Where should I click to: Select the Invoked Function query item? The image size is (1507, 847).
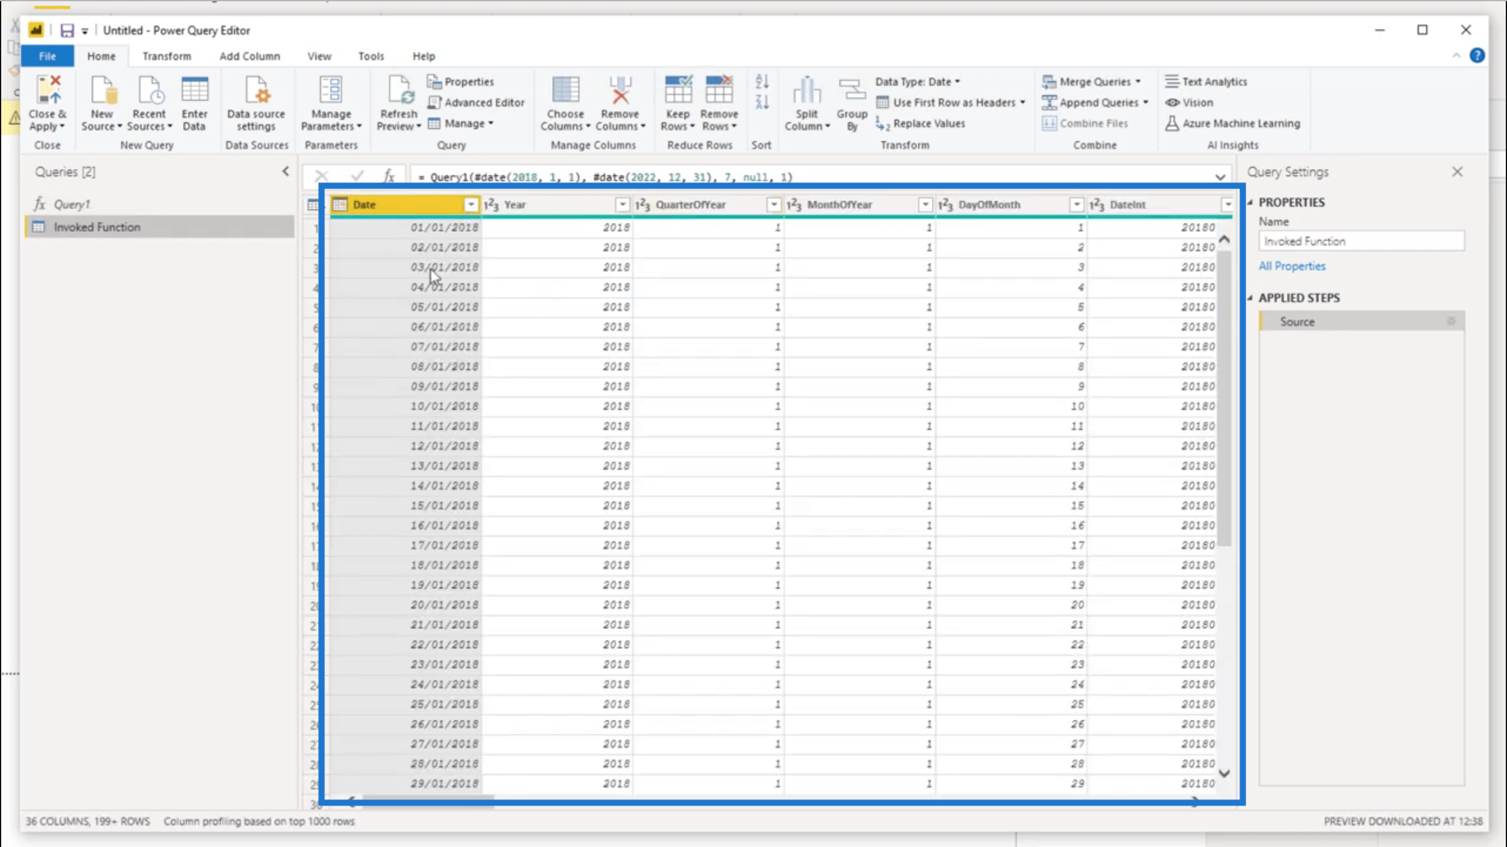click(x=97, y=225)
